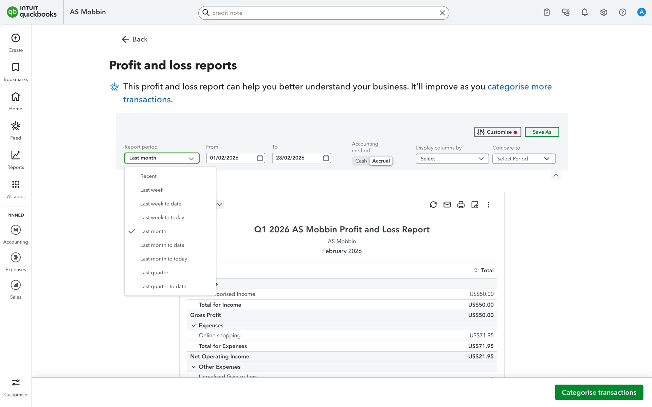652x407 pixels.
Task: Refresh the report
Action: click(x=433, y=205)
